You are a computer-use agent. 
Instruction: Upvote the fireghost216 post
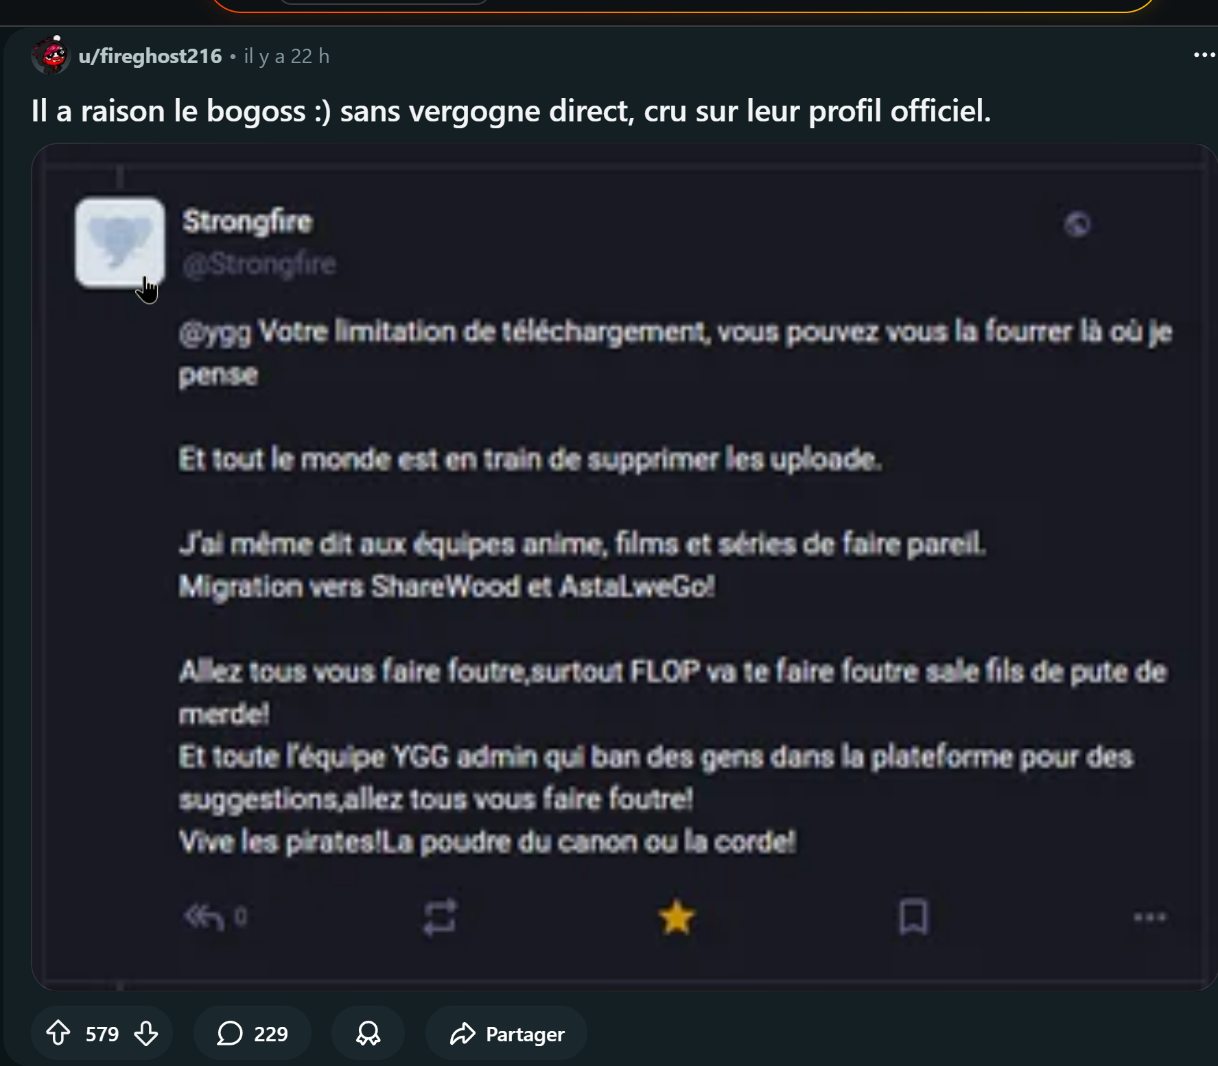click(x=58, y=1033)
